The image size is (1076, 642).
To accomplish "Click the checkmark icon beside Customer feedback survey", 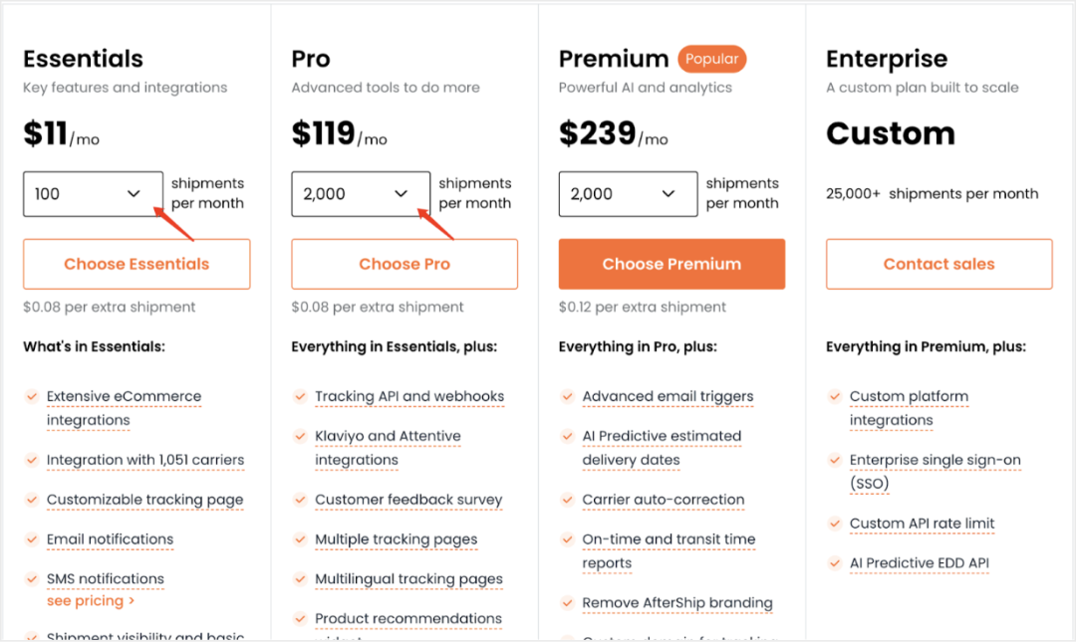I will point(300,500).
